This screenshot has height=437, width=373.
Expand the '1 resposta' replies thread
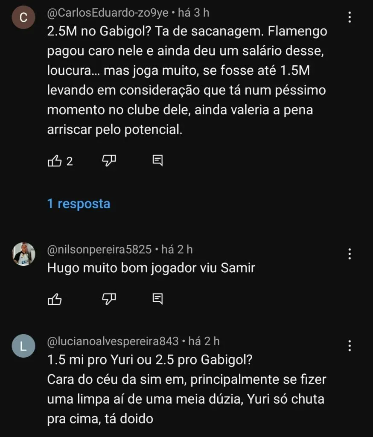[78, 204]
